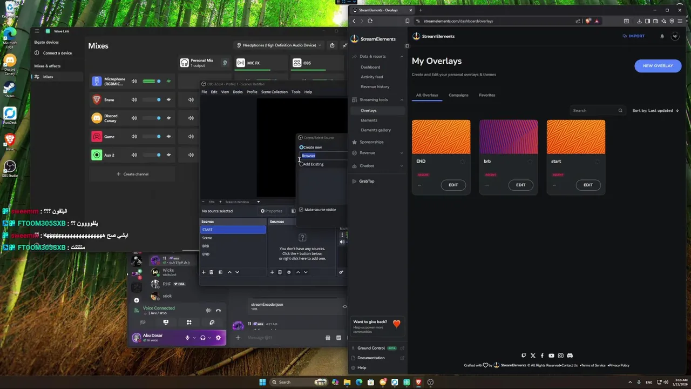The image size is (691, 389).
Task: Toggle Discord microphone mute button
Action: coord(187,338)
